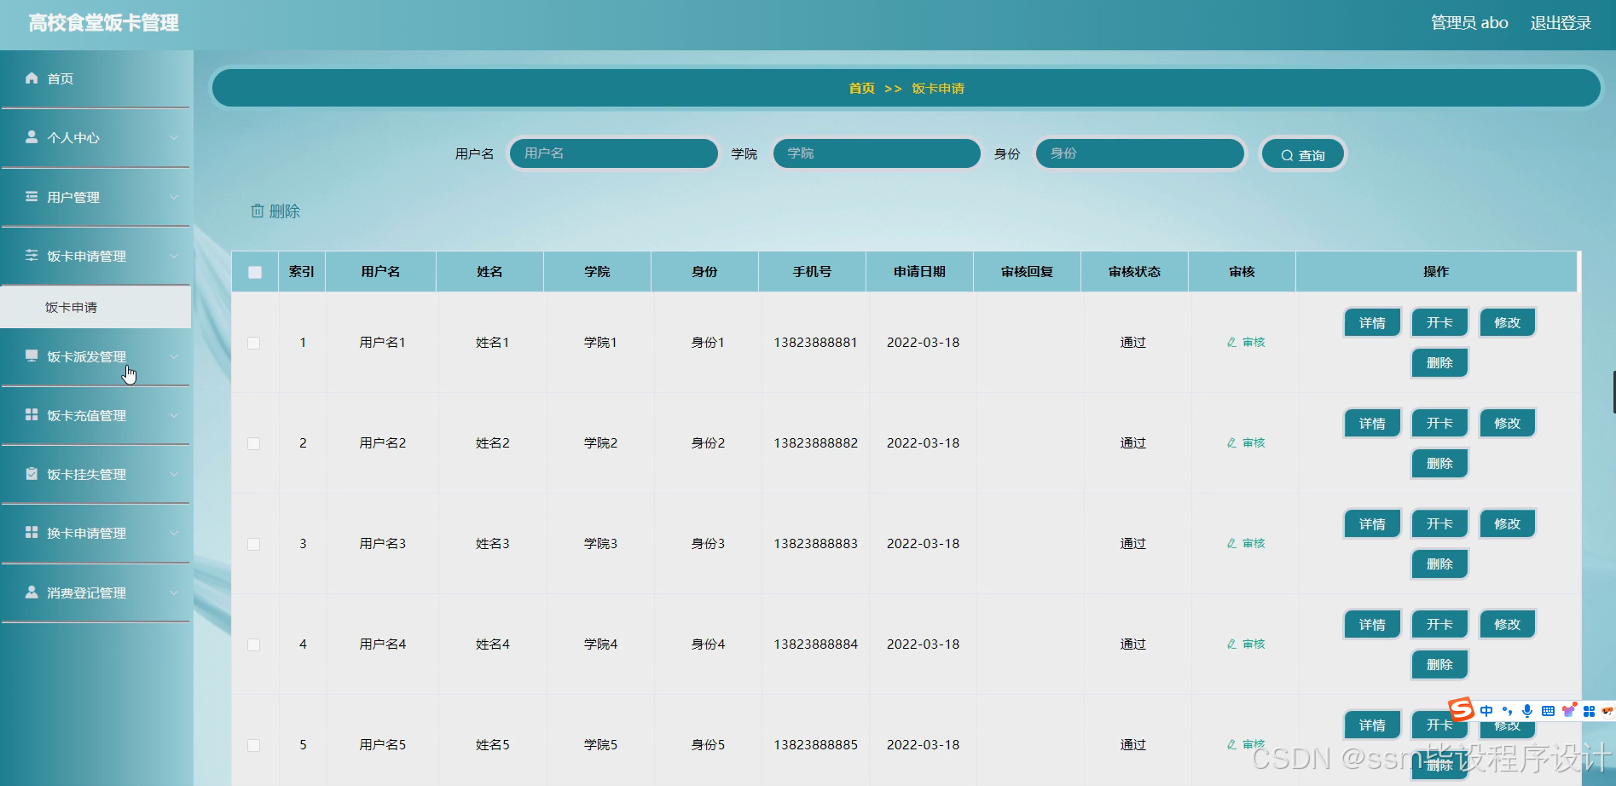Viewport: 1616px width, 786px height.
Task: Click the 学院 search input field
Action: (x=877, y=153)
